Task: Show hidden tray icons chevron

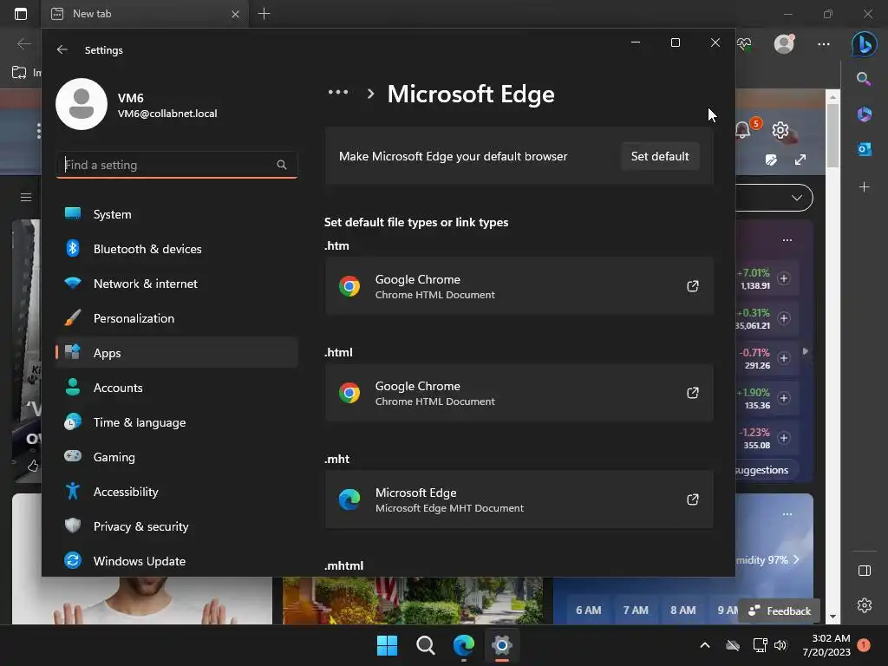Action: coord(705,645)
